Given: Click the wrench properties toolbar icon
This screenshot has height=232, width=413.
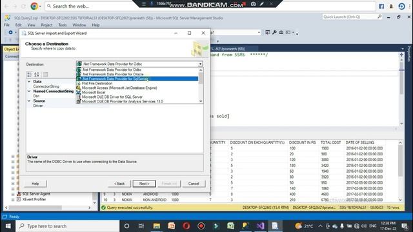Looking at the screenshot, I should click(x=274, y=32).
